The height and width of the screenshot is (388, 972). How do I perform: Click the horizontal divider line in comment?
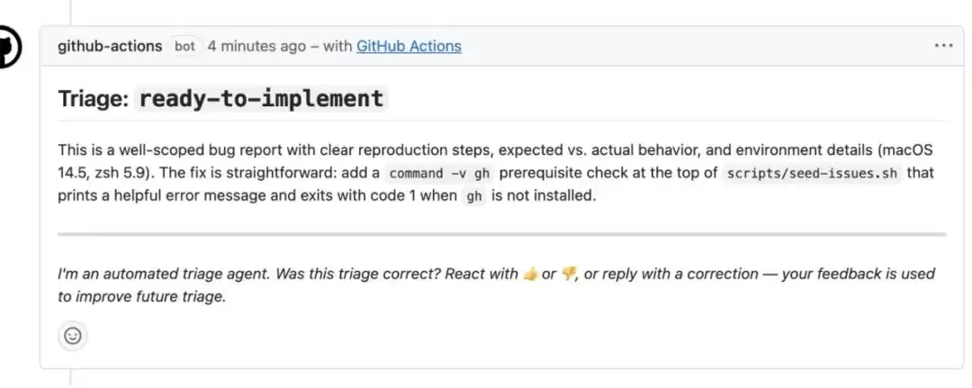501,234
